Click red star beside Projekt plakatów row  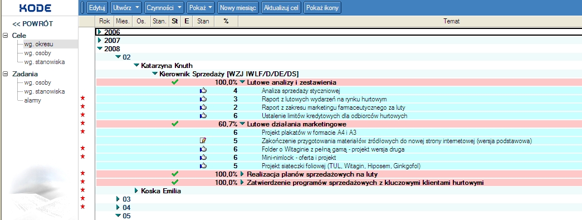(x=83, y=131)
